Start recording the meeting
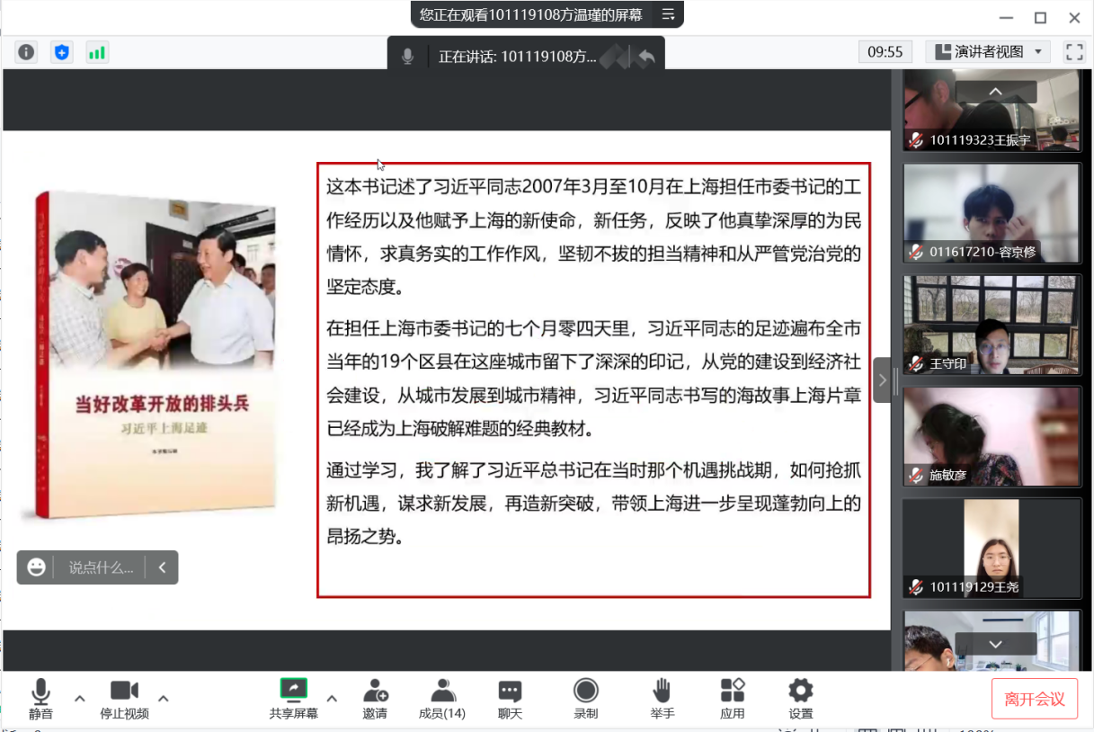The height and width of the screenshot is (732, 1094). point(585,699)
